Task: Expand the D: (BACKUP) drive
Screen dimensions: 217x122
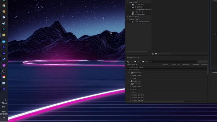Action: click(130, 7)
